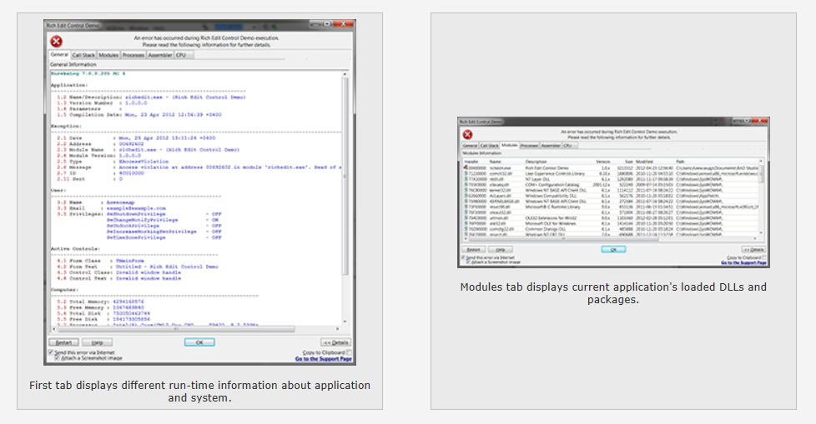Click the red error icon in Modules Information dialog
The height and width of the screenshot is (424, 816).
pyautogui.click(x=468, y=135)
